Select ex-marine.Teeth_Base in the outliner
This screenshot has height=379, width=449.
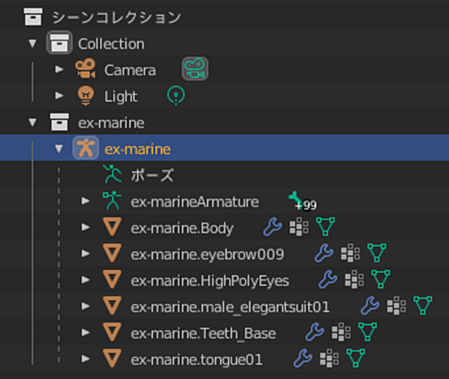pyautogui.click(x=203, y=333)
